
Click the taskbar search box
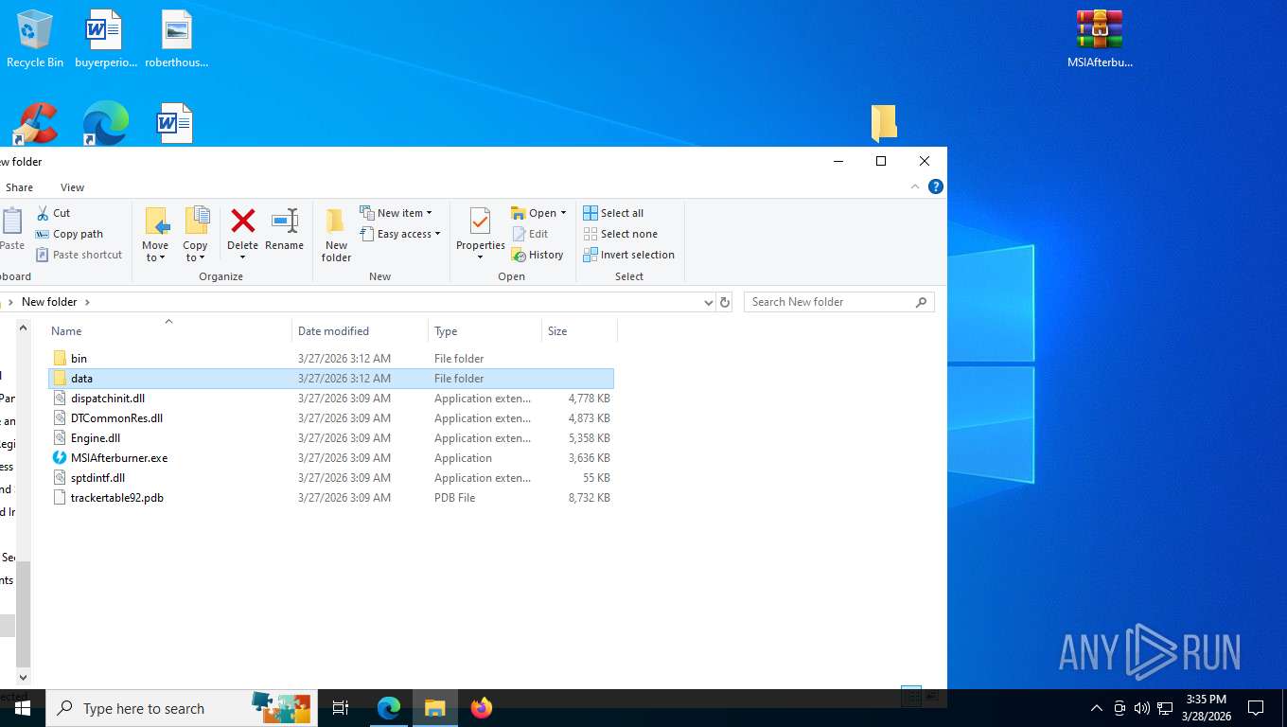click(x=182, y=708)
